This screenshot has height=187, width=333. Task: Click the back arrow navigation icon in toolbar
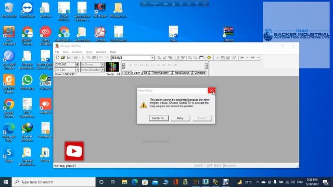(242, 58)
